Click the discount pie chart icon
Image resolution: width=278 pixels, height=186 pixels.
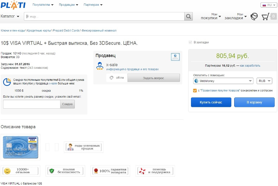click(x=7, y=82)
